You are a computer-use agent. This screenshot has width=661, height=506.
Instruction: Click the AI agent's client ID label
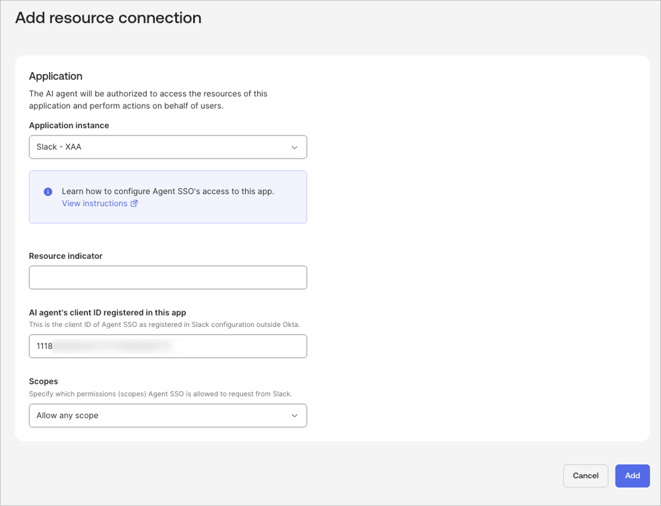(108, 312)
